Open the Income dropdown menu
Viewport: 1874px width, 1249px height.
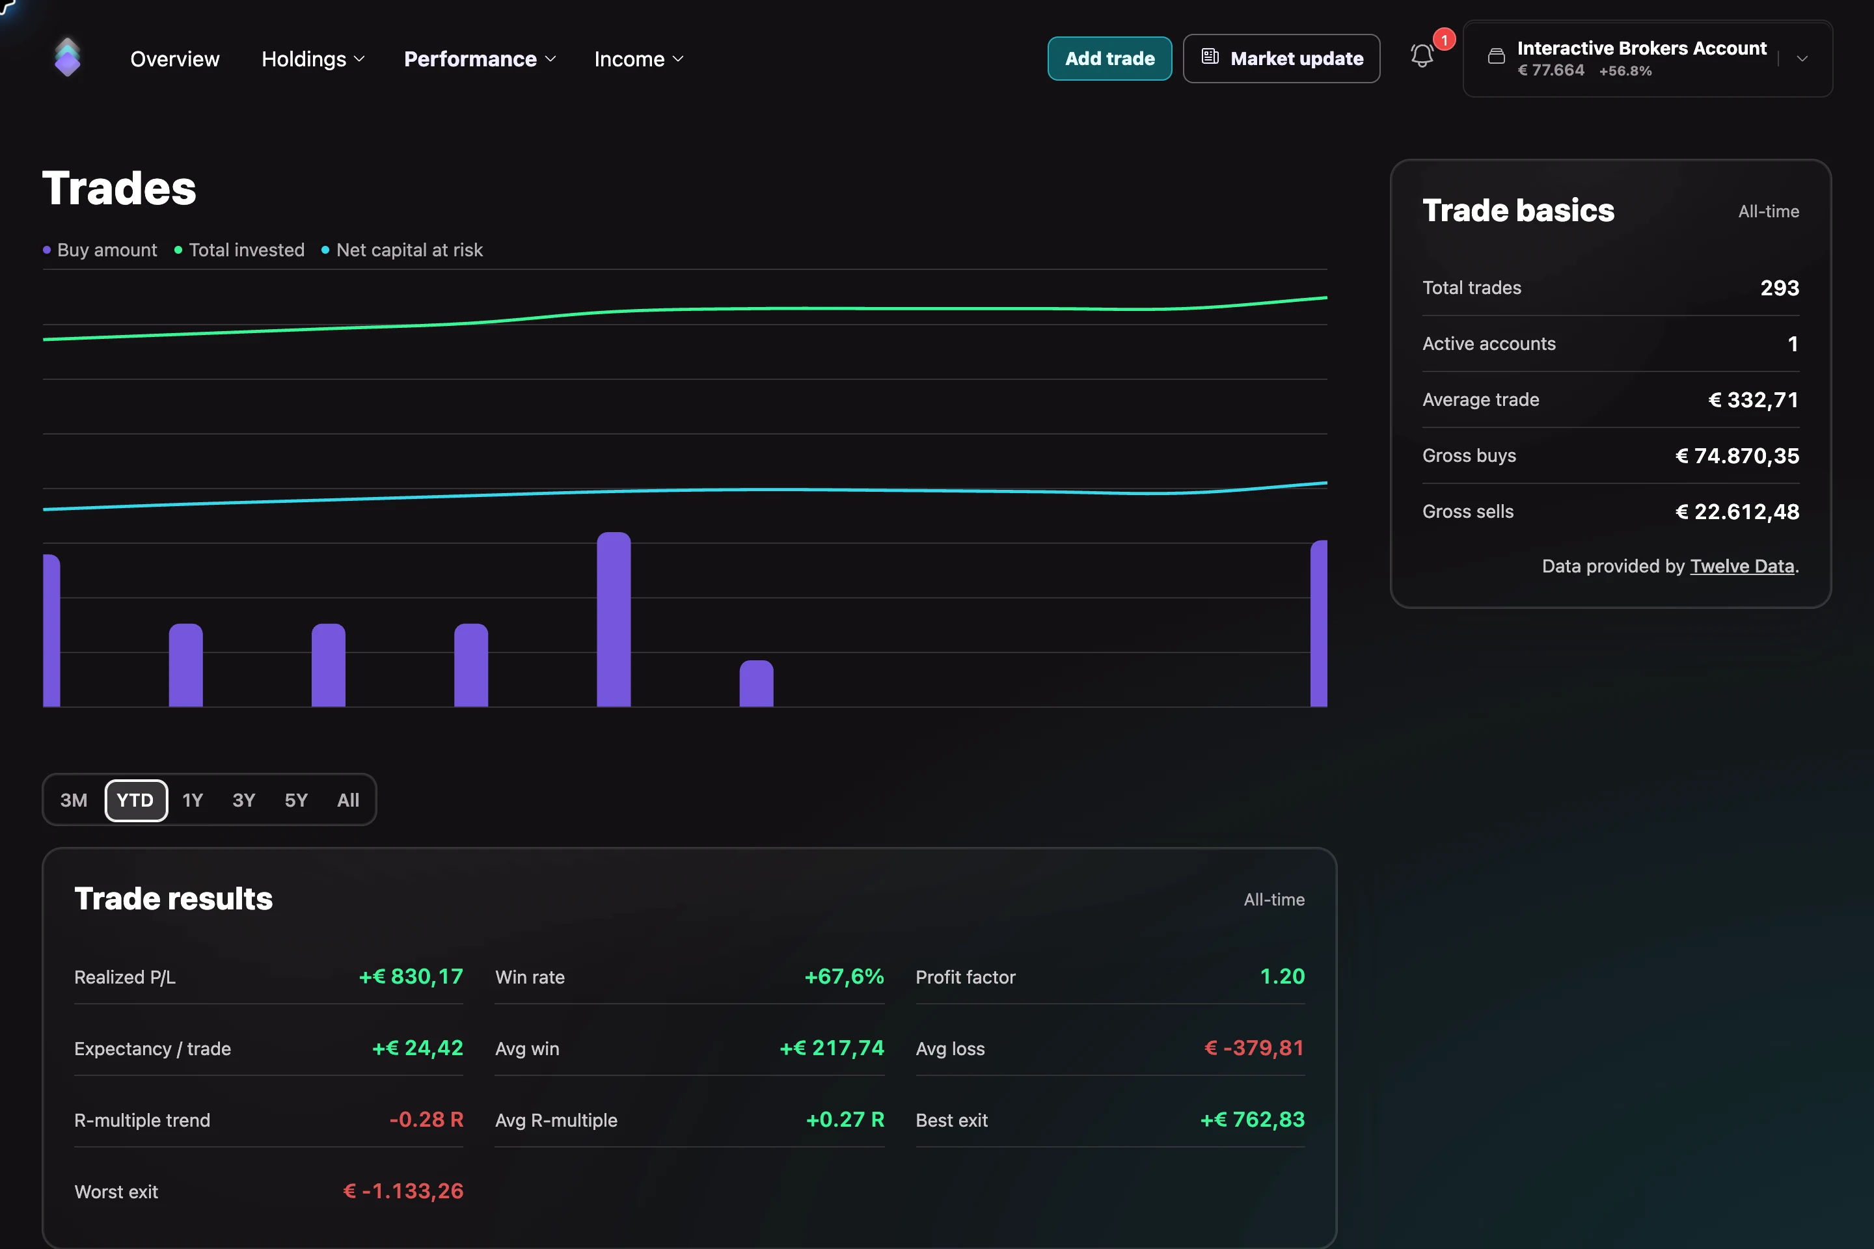tap(638, 59)
